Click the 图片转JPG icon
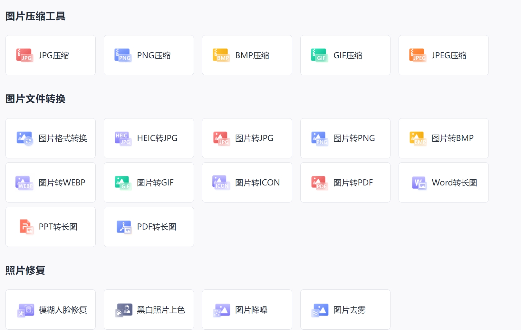This screenshot has width=521, height=330. (x=221, y=138)
